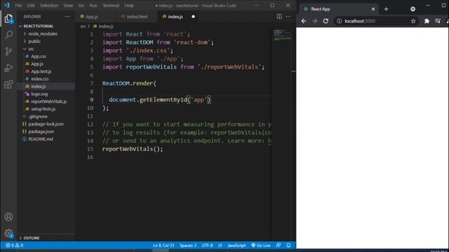The width and height of the screenshot is (449, 252).
Task: Change language mode JavaScript
Action: [x=236, y=245]
